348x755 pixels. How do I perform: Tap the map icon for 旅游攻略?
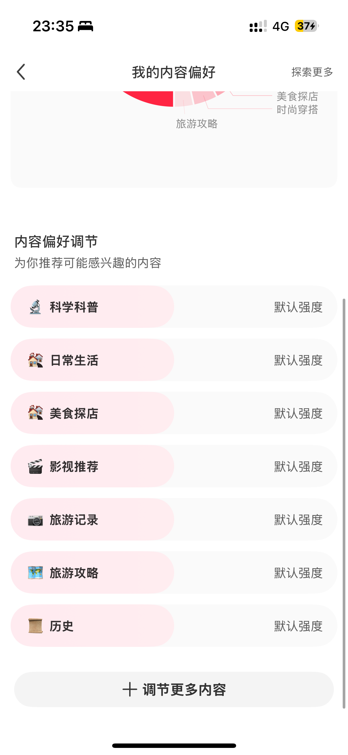[35, 573]
